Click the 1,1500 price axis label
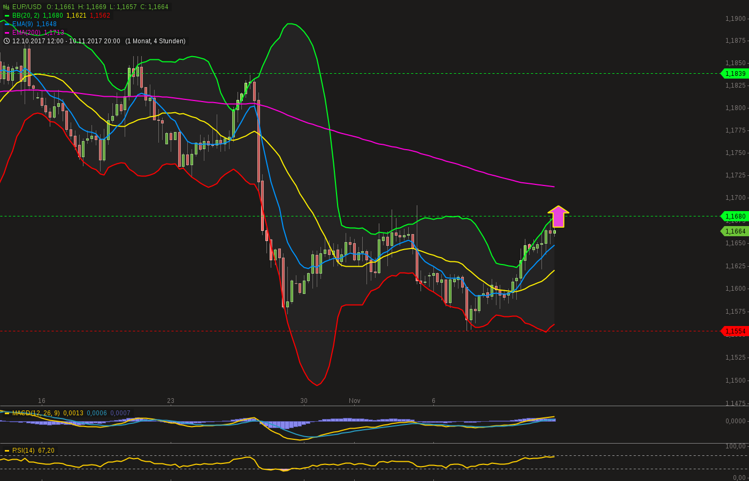Viewport: 749px width, 481px height. (736, 381)
